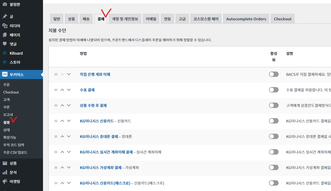Open KG이니시스 가상계좌 결제 link
This screenshot has width=331, height=191.
[x=101, y=167]
